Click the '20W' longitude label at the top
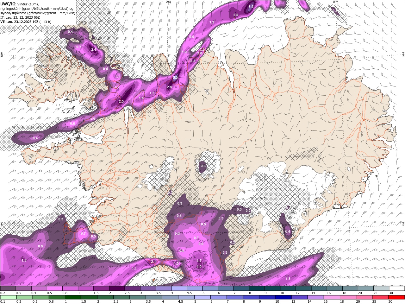Viewport: 405px width, 304px height. tap(168, 2)
